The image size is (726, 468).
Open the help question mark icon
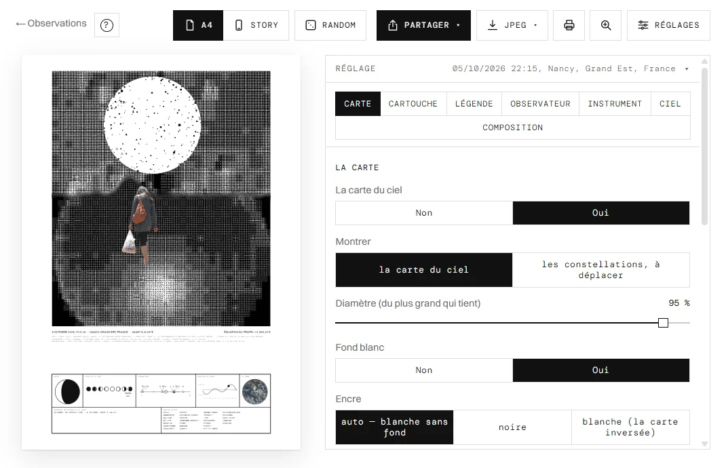[107, 25]
